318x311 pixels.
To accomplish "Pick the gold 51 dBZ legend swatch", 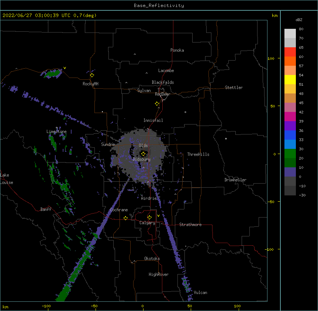I will (x=290, y=89).
